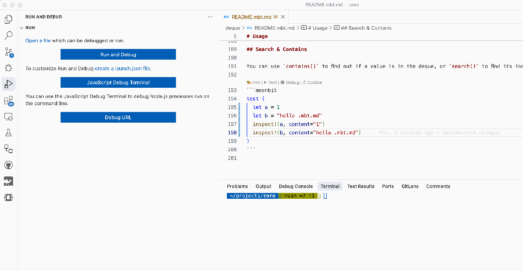
Task: Click 'create a launch.json file' link
Action: pyautogui.click(x=123, y=68)
